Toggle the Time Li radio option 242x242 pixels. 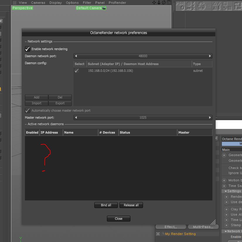coord(226,220)
